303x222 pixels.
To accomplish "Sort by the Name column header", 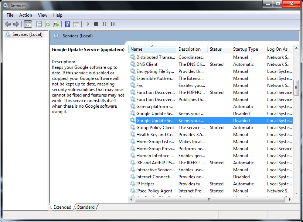I will tap(152, 49).
